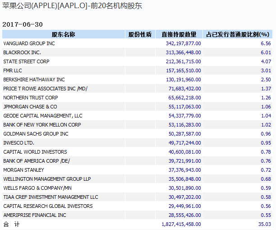Select T Rowe percentage 1.37
This screenshot has width=276, height=230.
pos(266,89)
